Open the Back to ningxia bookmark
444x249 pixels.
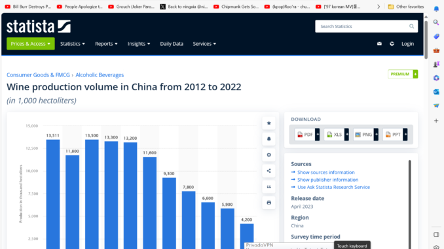tap(184, 7)
